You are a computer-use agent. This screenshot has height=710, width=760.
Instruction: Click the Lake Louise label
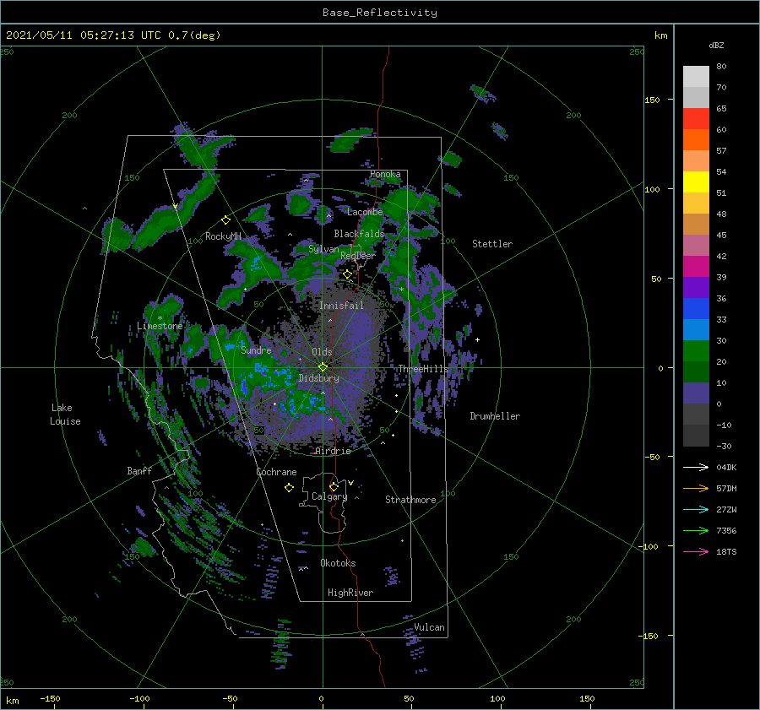[65, 415]
